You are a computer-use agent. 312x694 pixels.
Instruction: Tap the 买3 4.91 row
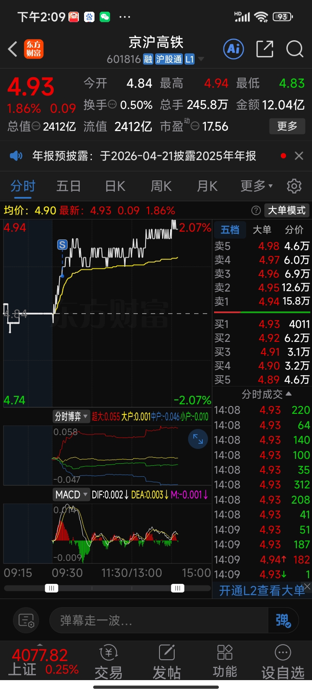click(x=262, y=352)
